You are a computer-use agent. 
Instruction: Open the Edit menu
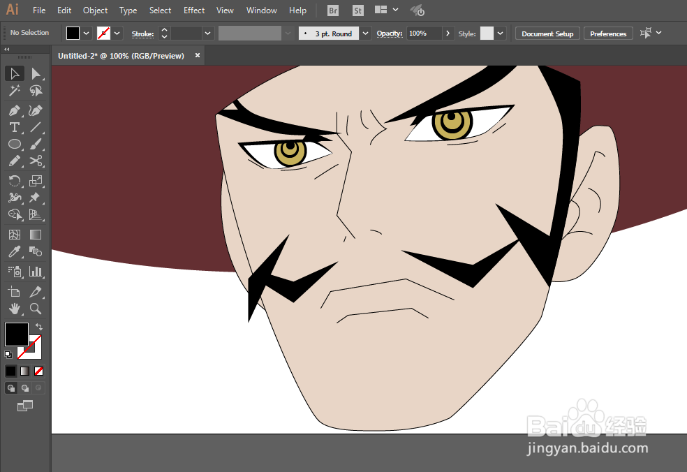64,10
